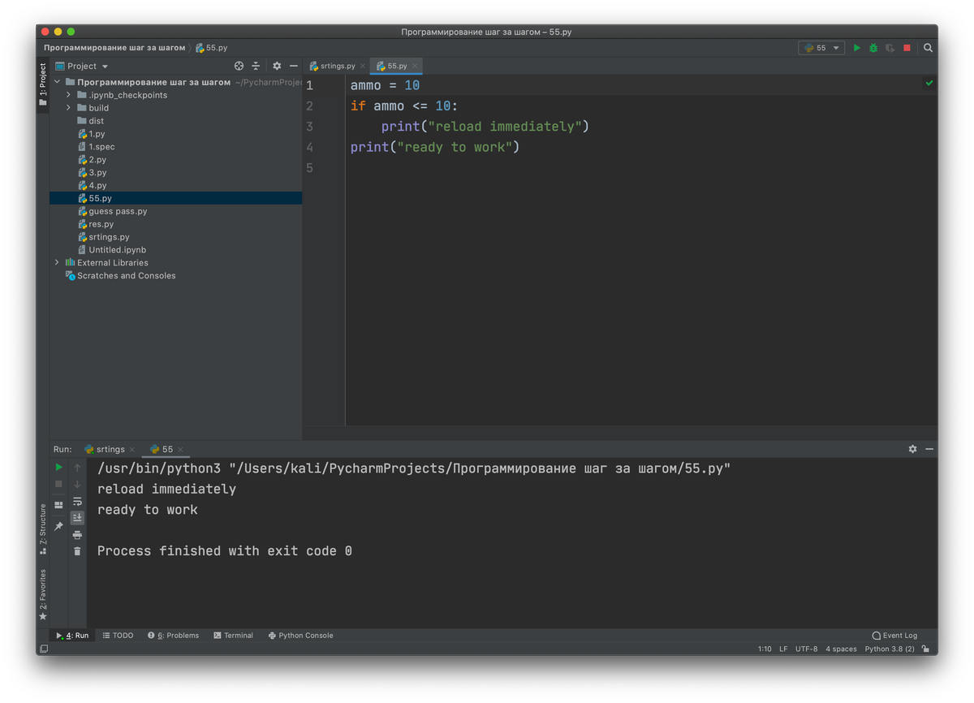This screenshot has height=703, width=974.
Task: Toggle scroll to end of console
Action: (77, 518)
